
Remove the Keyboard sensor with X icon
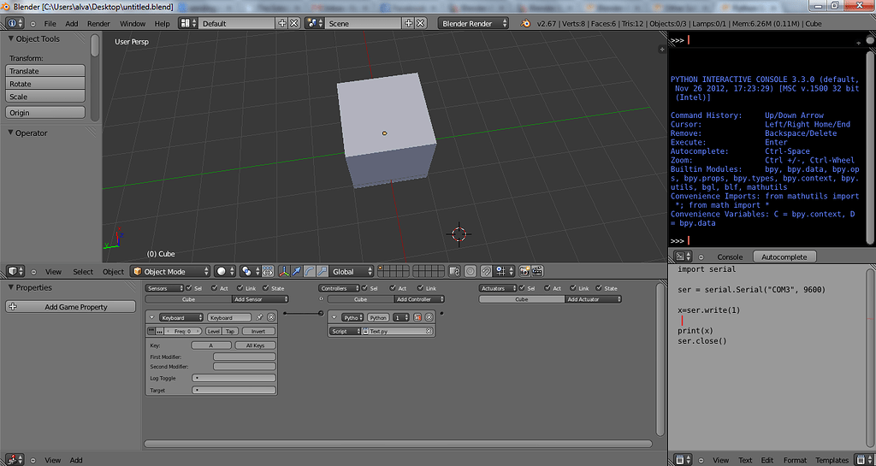pos(271,317)
